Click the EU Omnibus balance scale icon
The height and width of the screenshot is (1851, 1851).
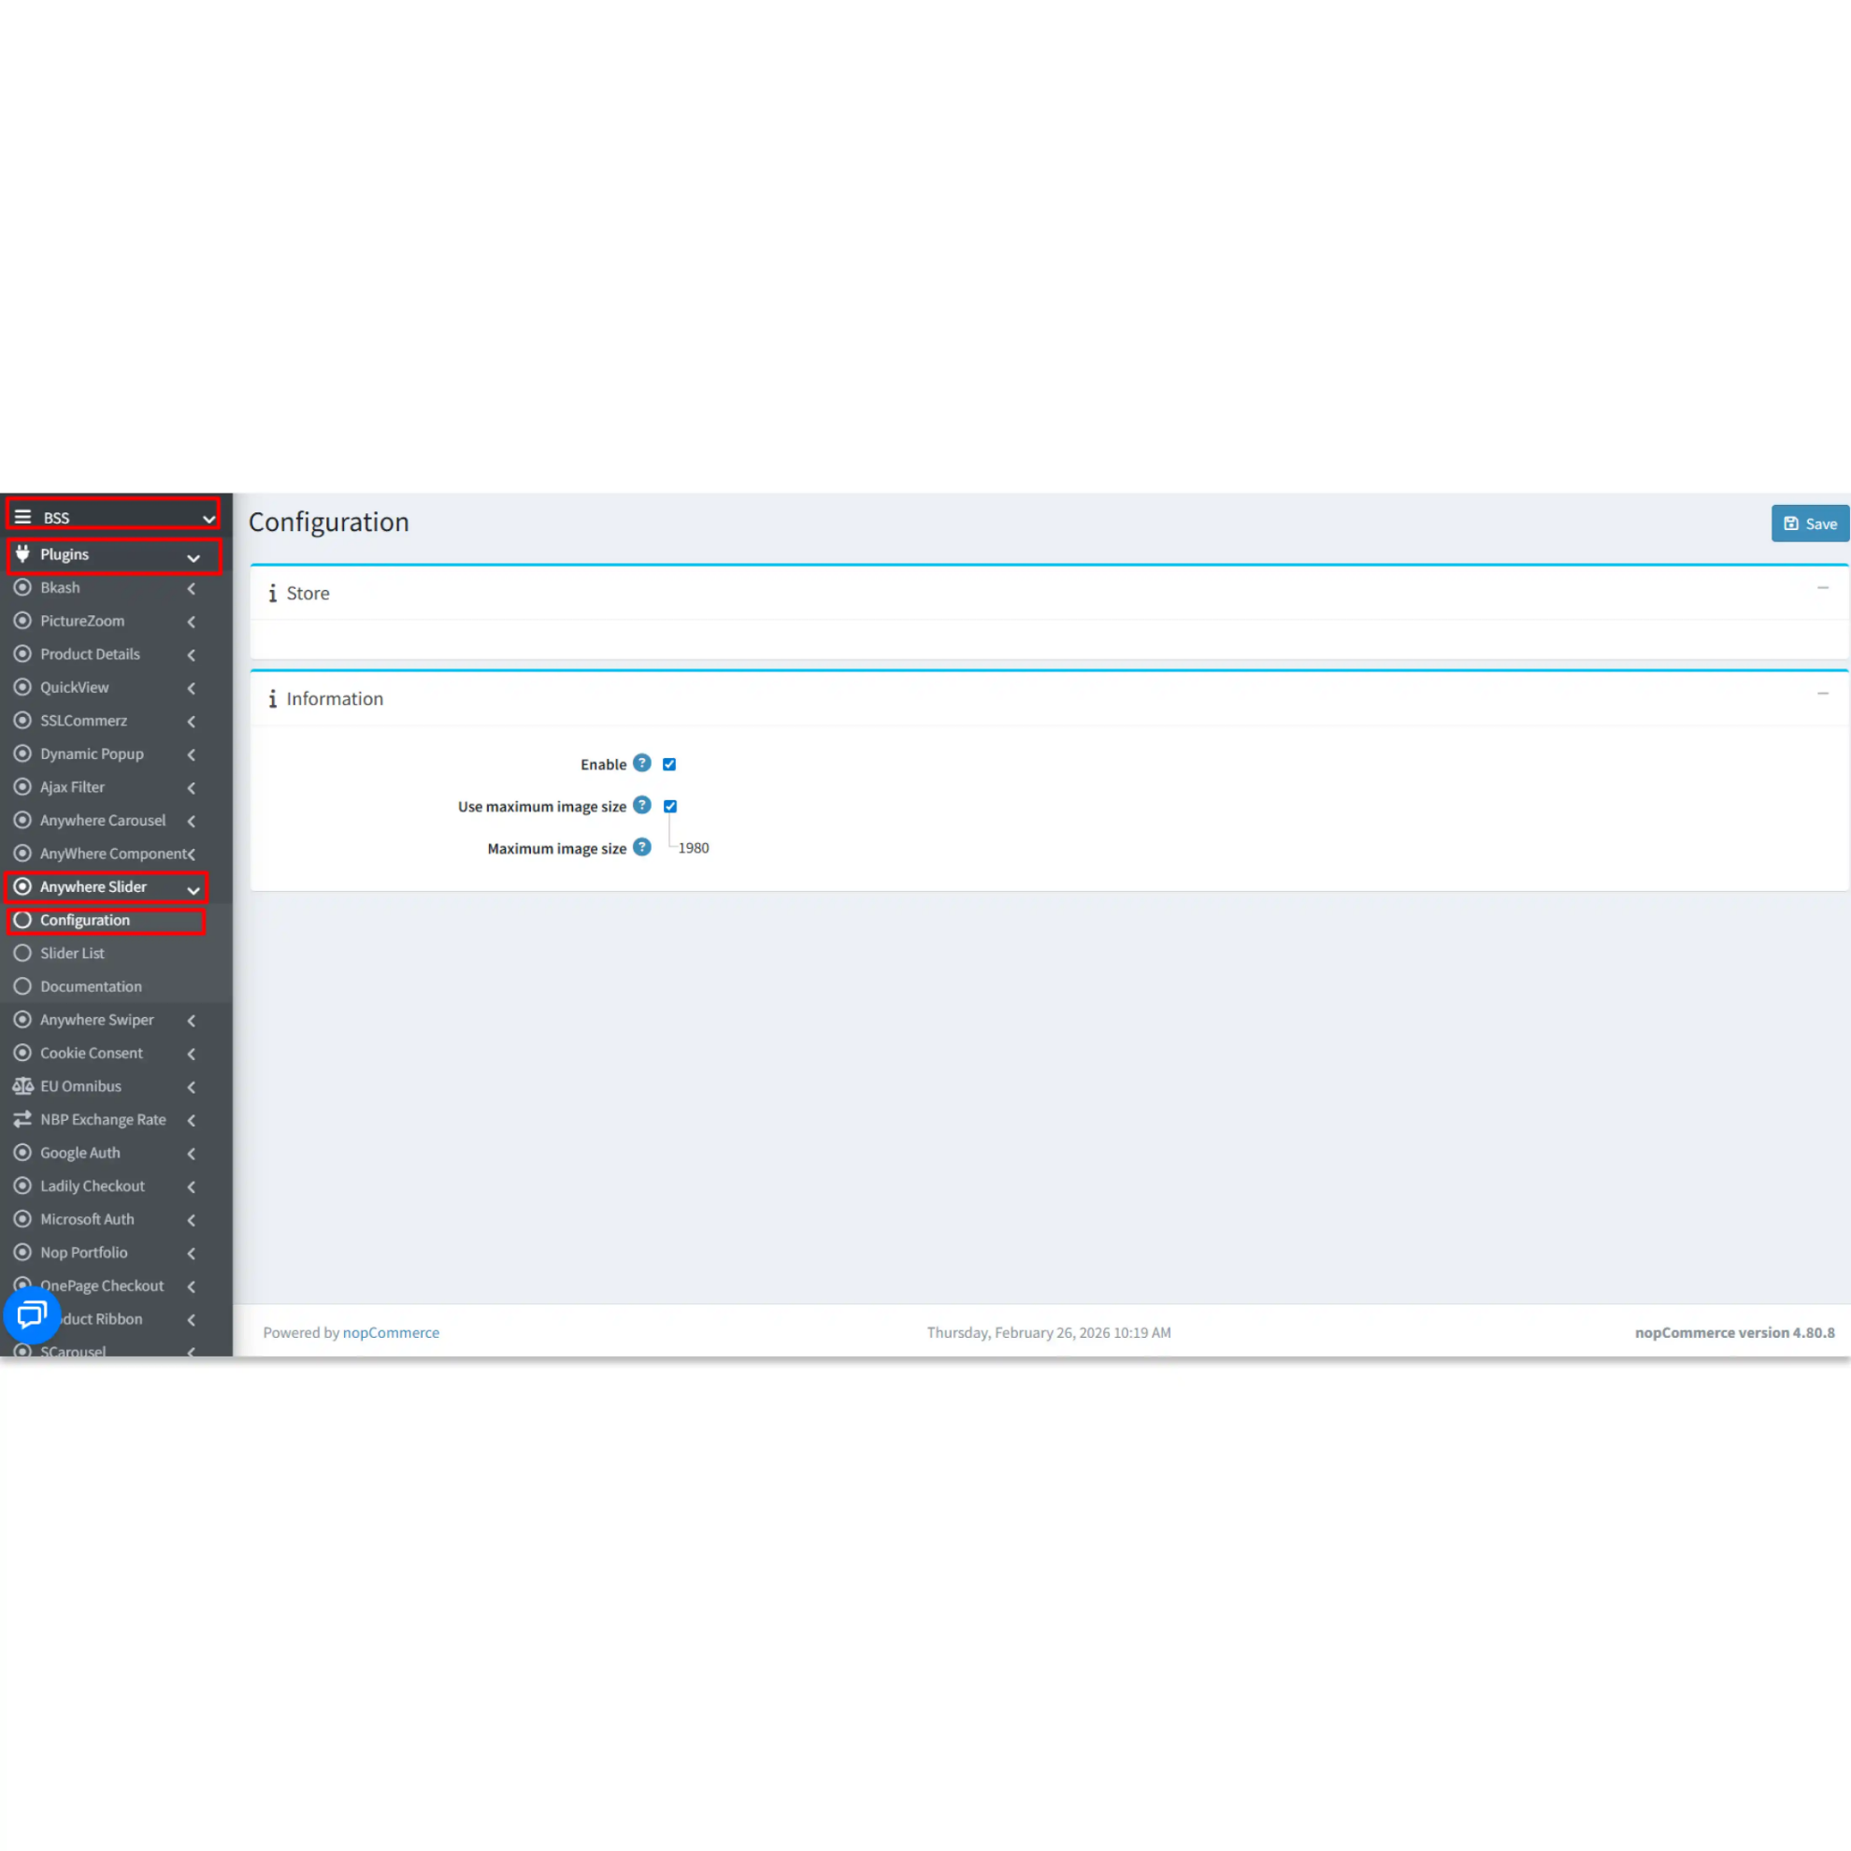[x=23, y=1085]
